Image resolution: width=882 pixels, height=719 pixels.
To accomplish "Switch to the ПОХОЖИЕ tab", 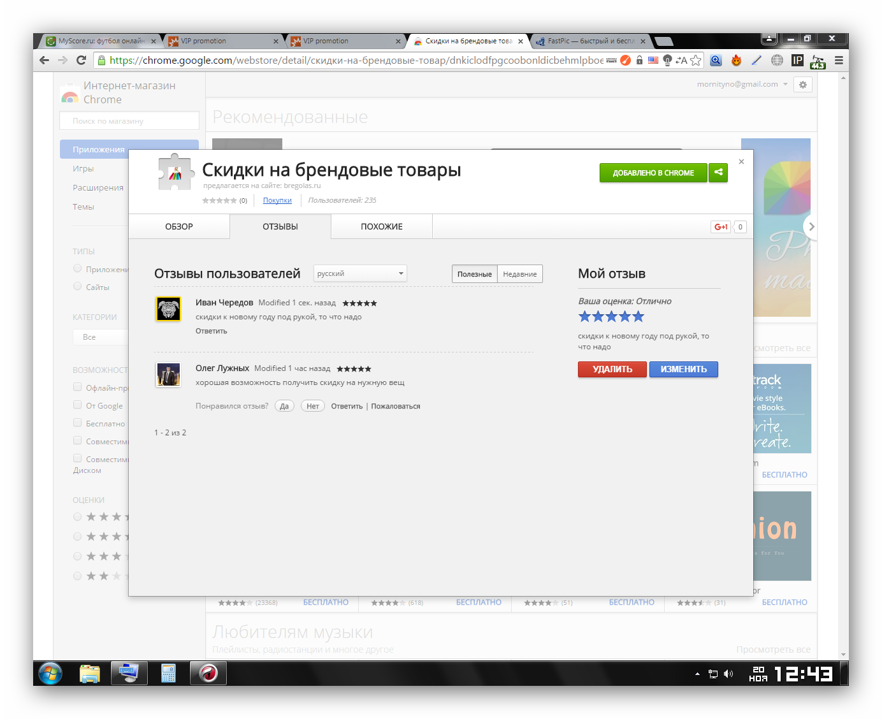I will [382, 226].
